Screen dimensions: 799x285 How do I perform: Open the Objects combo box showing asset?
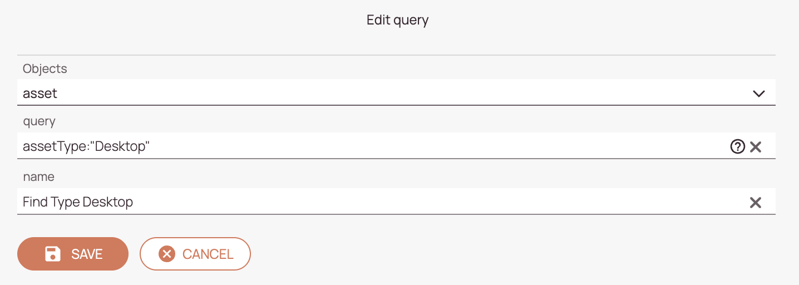point(396,92)
